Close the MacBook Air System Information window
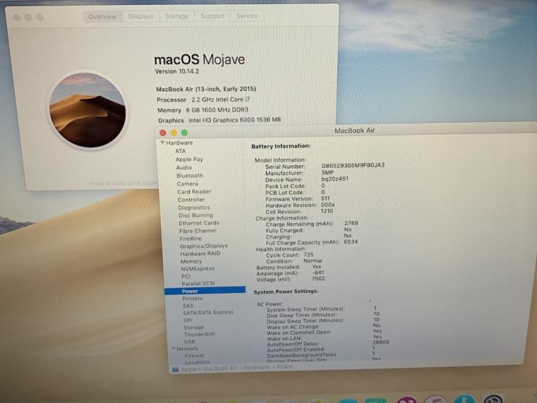The width and height of the screenshot is (537, 403). click(x=162, y=133)
